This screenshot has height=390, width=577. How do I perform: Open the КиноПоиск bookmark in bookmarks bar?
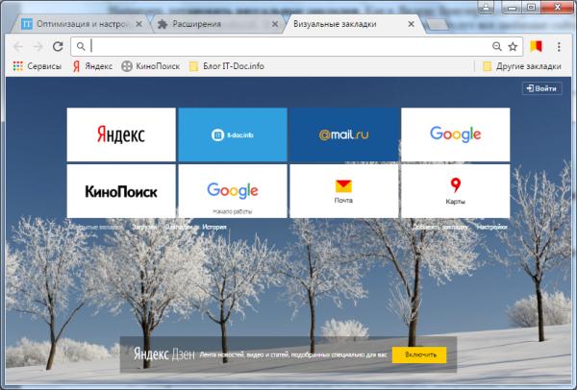click(151, 66)
